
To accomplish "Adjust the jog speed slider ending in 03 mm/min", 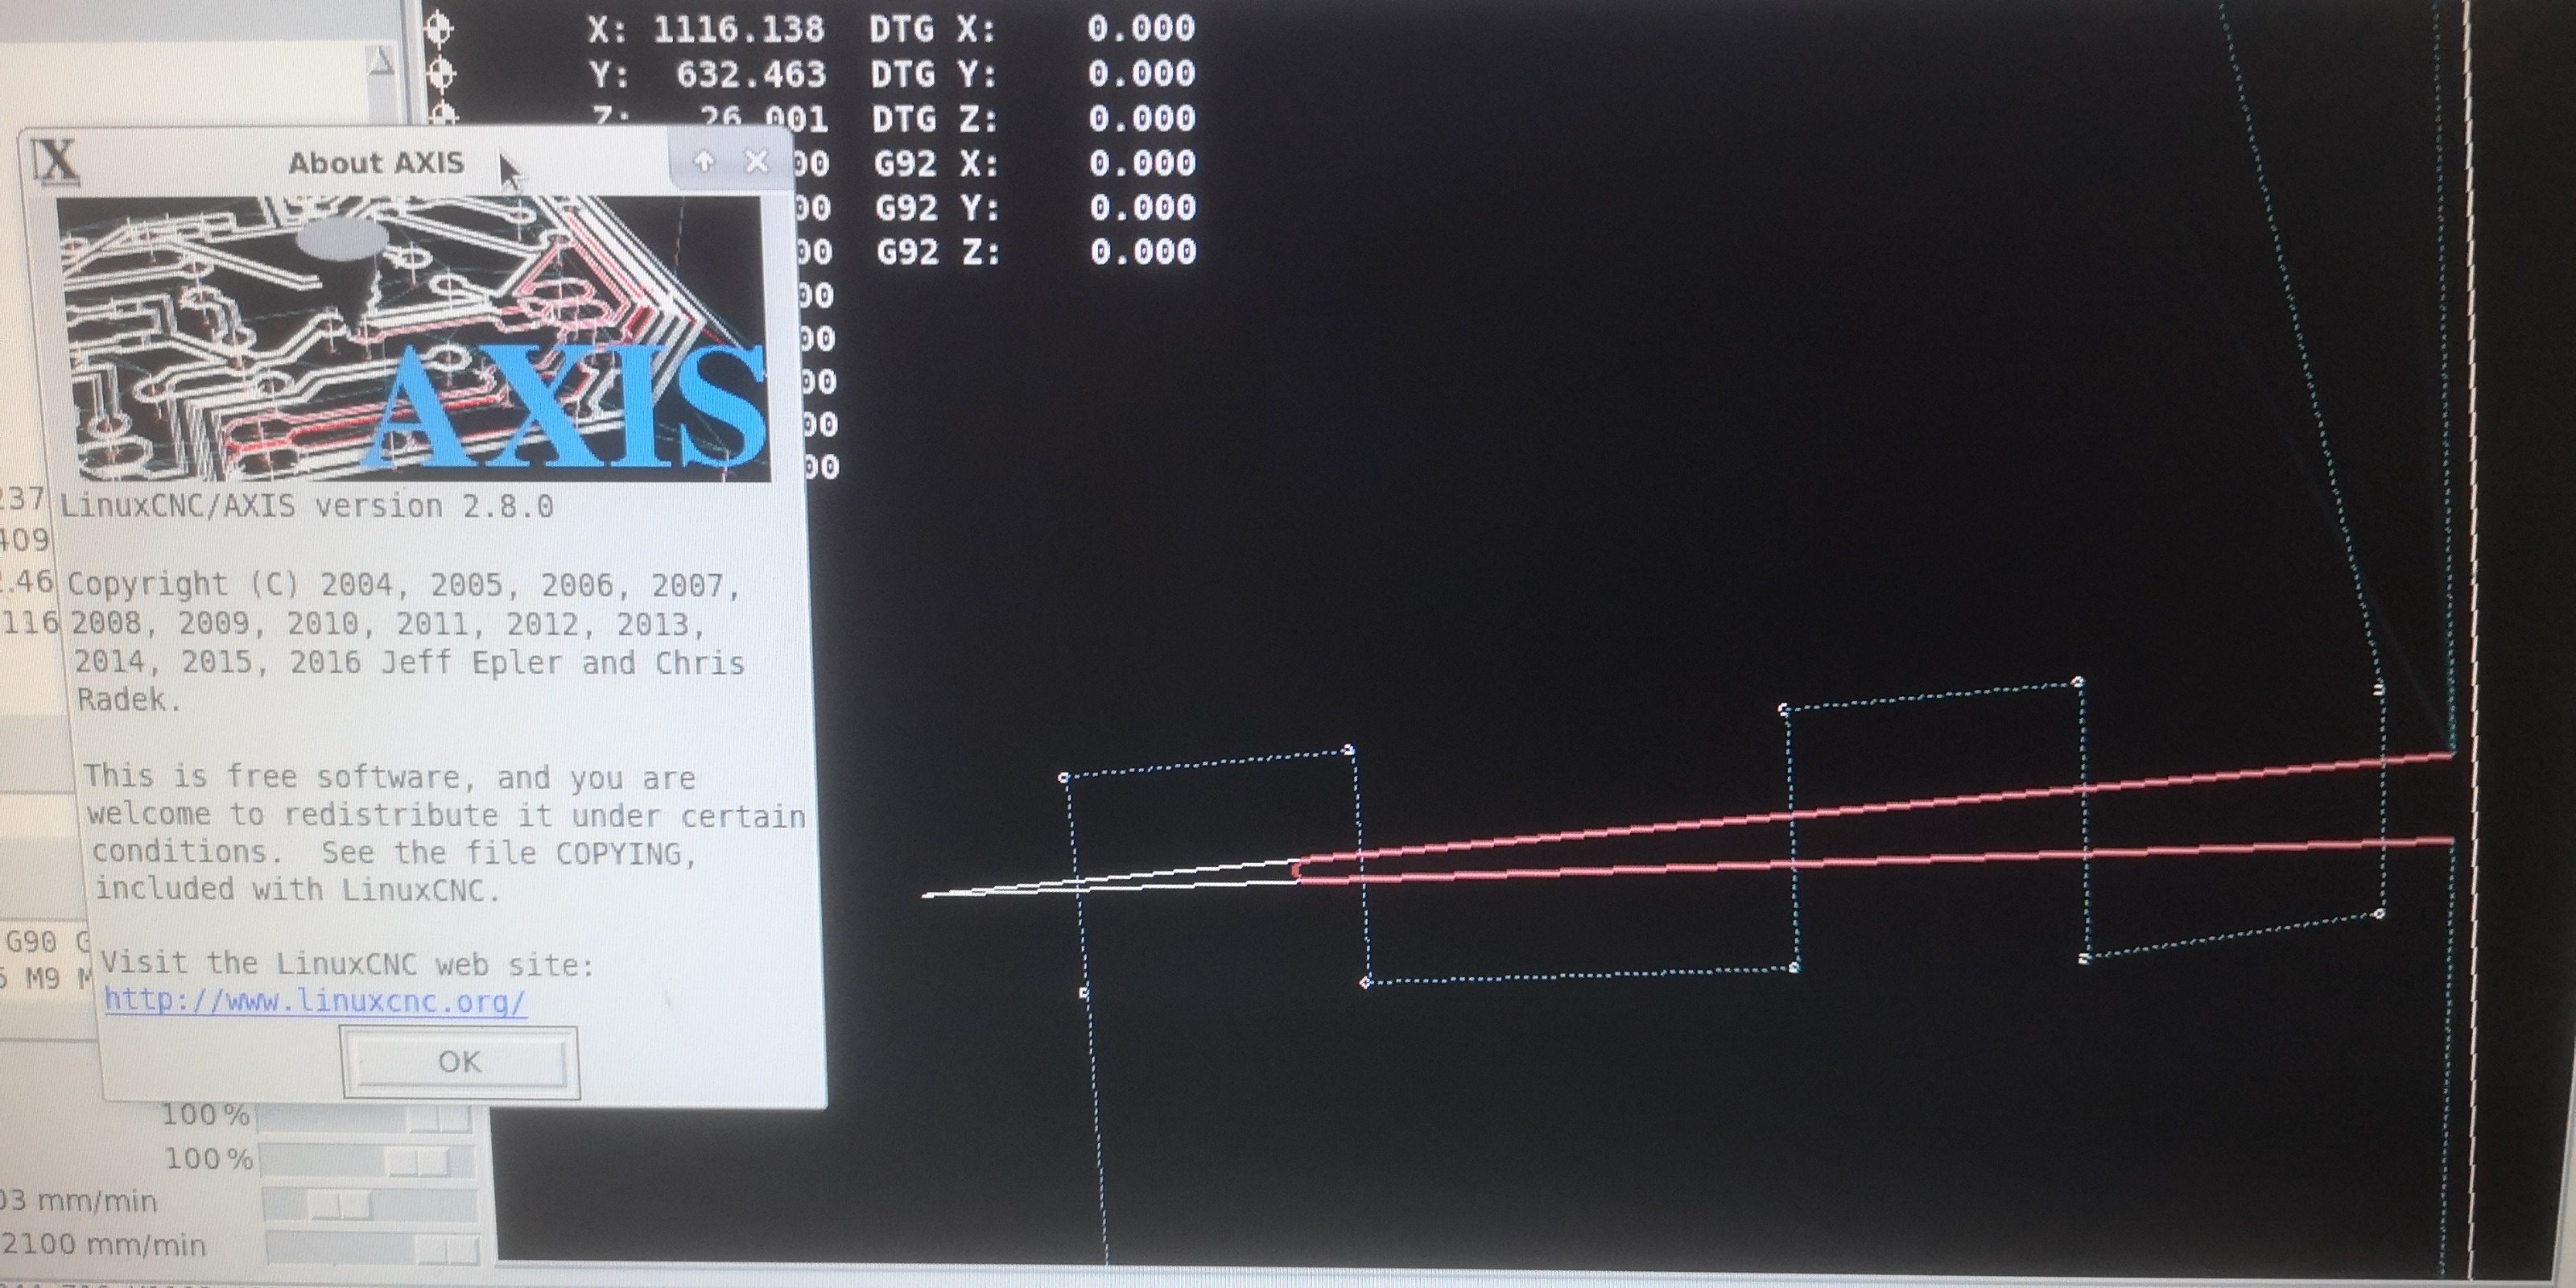I will click(370, 1205).
